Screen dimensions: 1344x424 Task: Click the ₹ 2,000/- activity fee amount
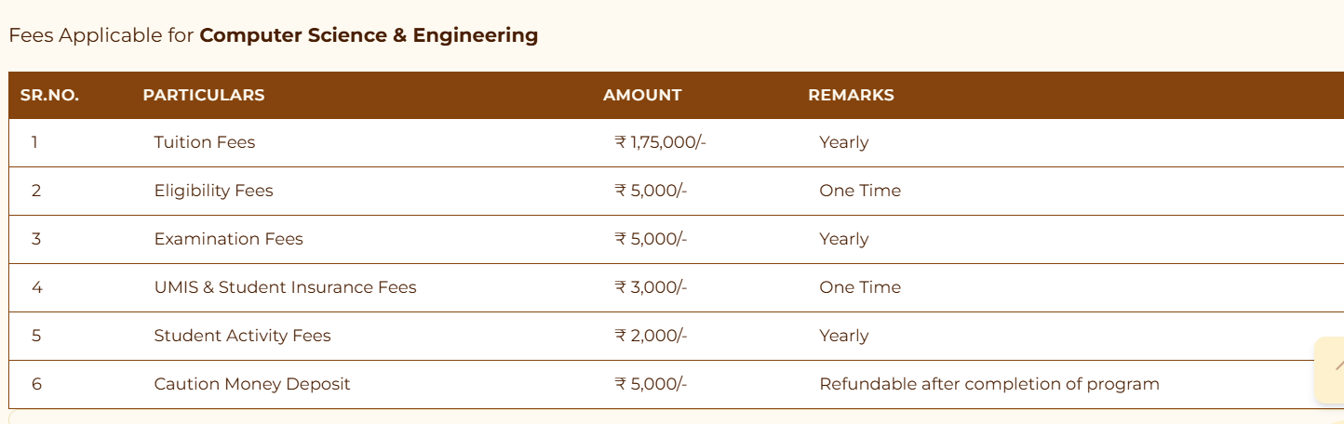pyautogui.click(x=651, y=336)
